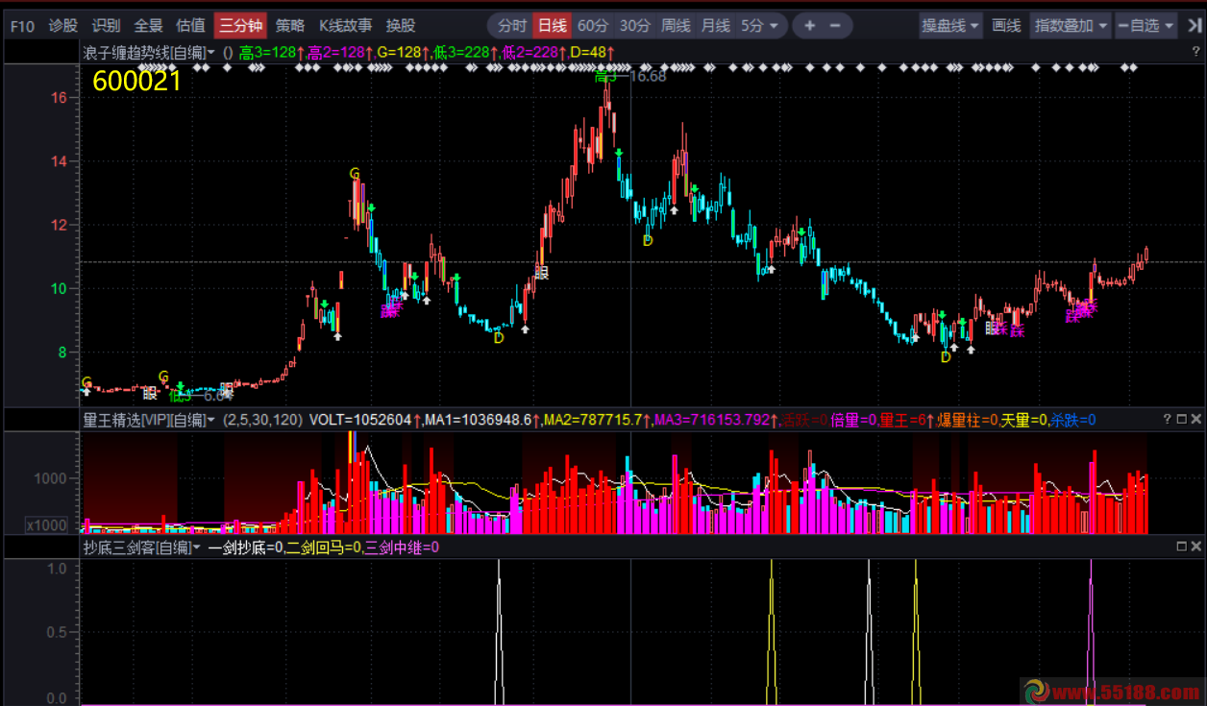
Task: Click the 天量=0 readout
Action: (1023, 420)
